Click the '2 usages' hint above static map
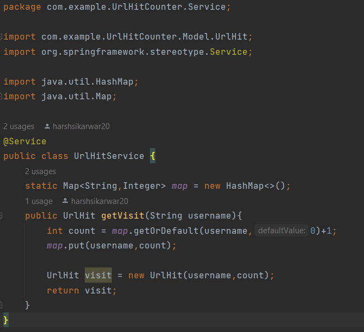This screenshot has width=364, height=332. [41, 171]
